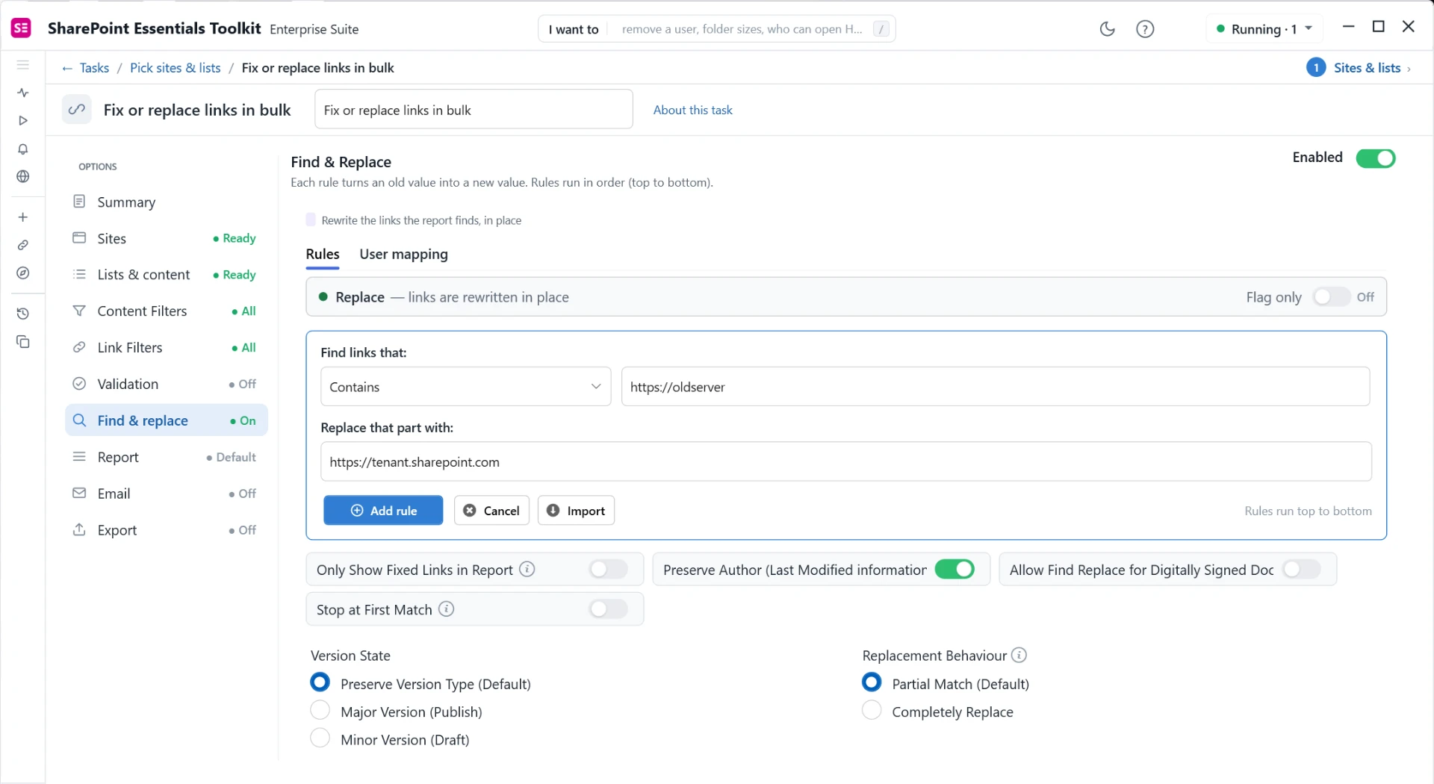Expand the Running status dropdown
The width and height of the screenshot is (1434, 784).
[x=1264, y=29]
